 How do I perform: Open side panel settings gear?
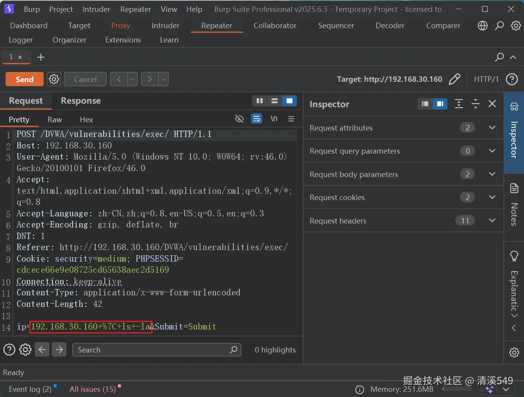coord(514,352)
